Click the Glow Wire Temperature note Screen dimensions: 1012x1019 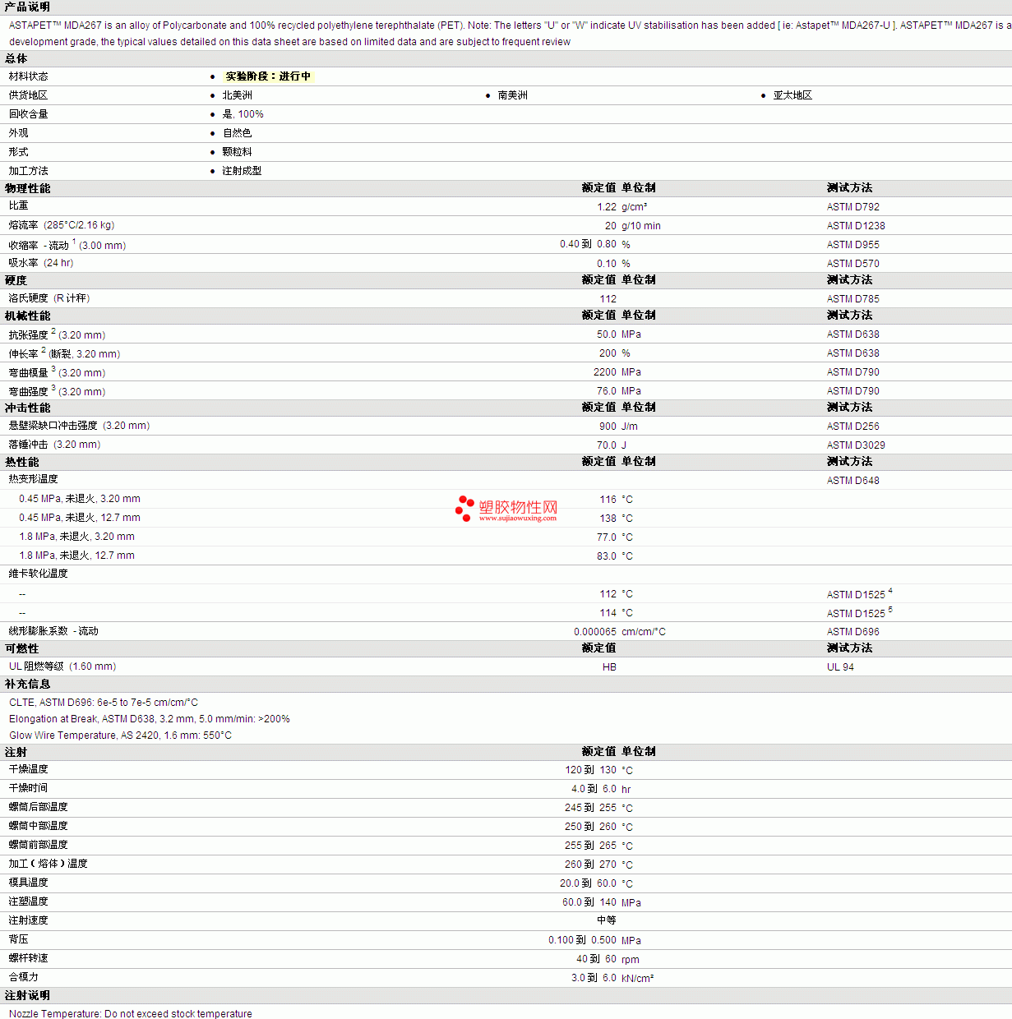click(x=120, y=735)
